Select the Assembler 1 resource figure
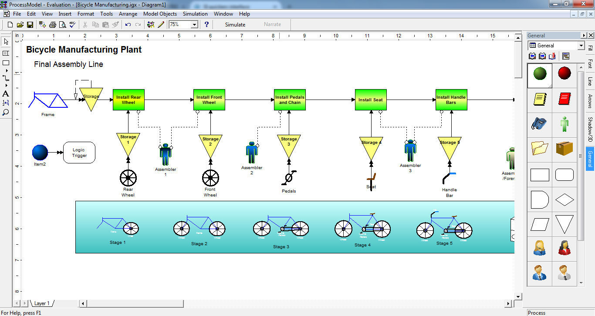 pyautogui.click(x=166, y=155)
